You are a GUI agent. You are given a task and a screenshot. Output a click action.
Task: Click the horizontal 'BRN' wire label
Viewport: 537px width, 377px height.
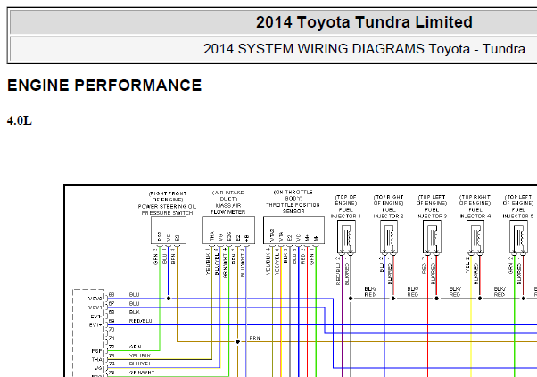pos(254,338)
